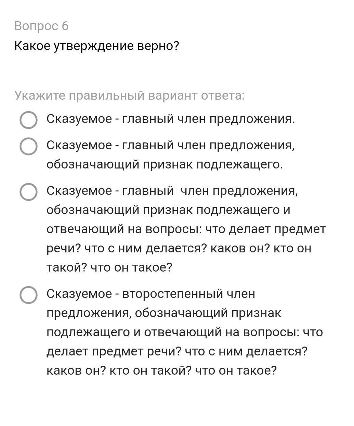This screenshot has height=426, width=354.
Task: Select radio for 'Сказуемое - главный член предложения.'
Action: tap(28, 120)
